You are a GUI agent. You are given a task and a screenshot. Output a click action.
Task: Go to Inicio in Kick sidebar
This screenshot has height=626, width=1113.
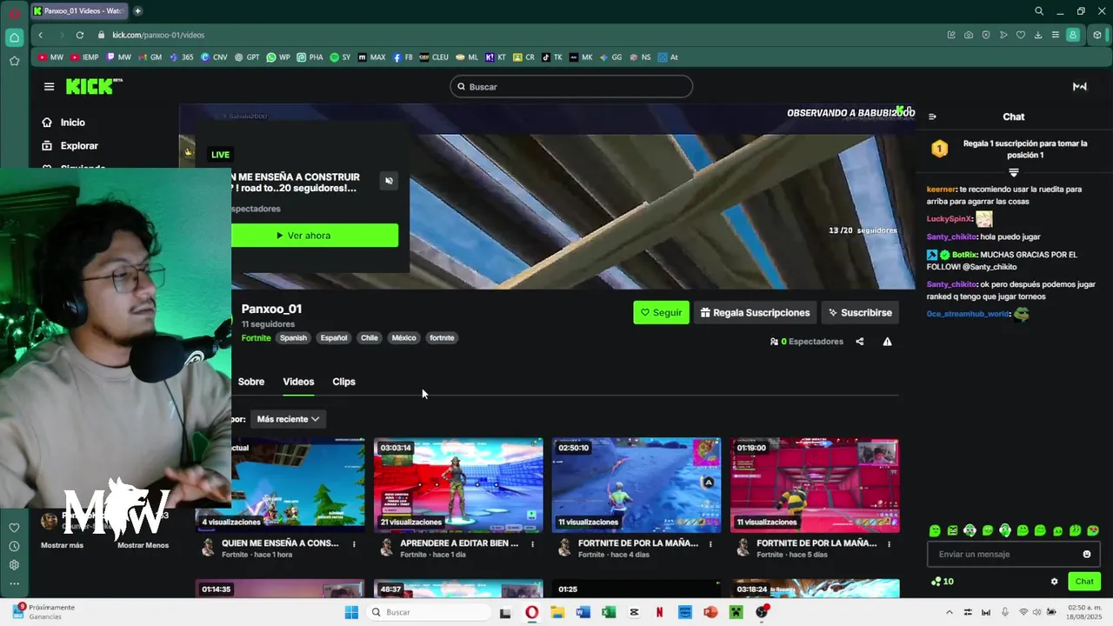click(64, 123)
